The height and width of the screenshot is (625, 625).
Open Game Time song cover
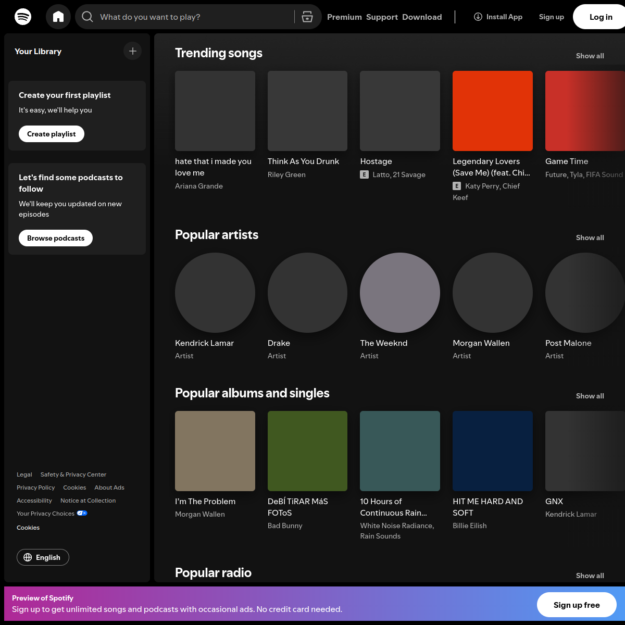point(585,111)
